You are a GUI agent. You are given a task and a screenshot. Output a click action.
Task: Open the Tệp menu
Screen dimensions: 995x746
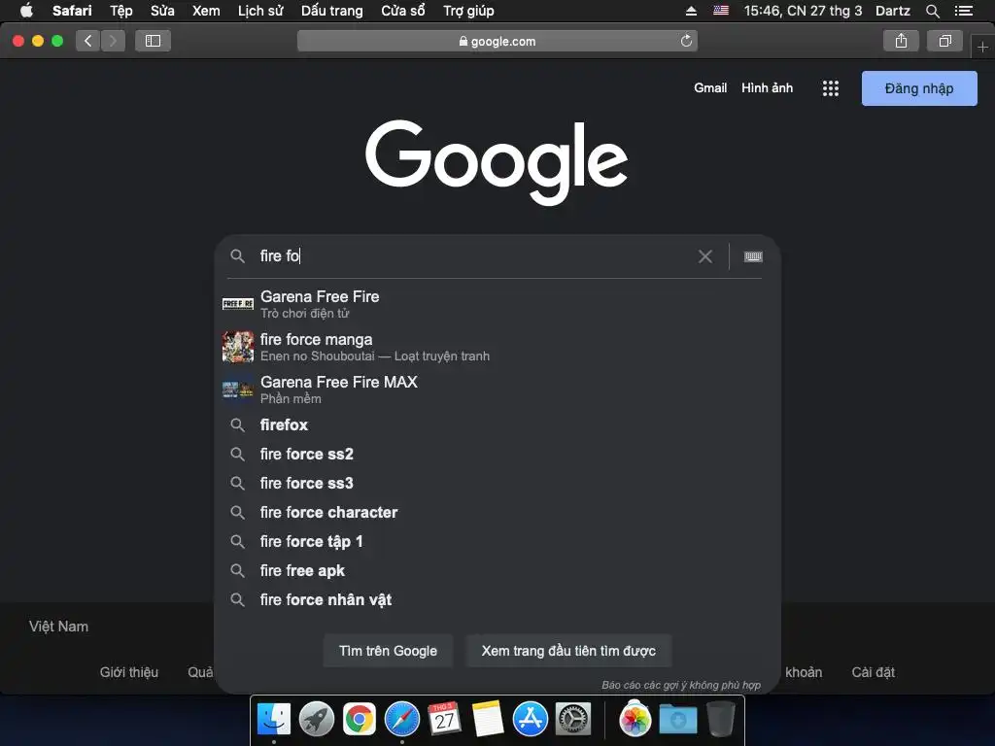point(121,11)
